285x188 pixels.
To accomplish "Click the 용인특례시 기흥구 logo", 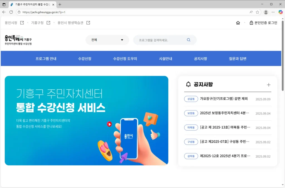I will (x=18, y=39).
